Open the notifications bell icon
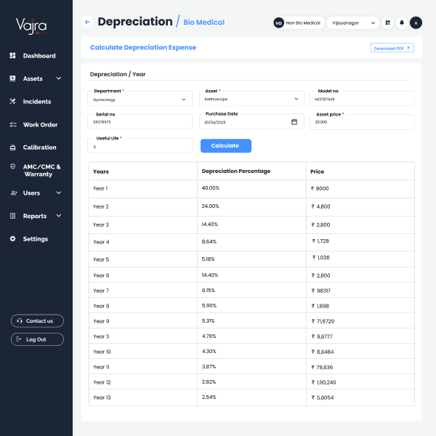The height and width of the screenshot is (436, 436). click(x=402, y=23)
